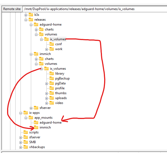Select the ix-apps folder label
The image size is (167, 153).
click(x=34, y=113)
